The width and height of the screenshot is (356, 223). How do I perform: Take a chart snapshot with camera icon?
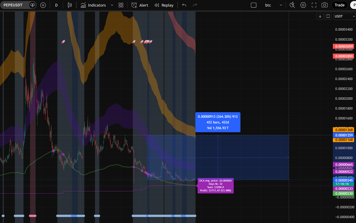tap(325, 5)
